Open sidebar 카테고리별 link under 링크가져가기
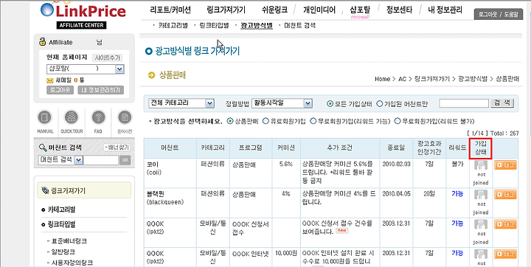 coord(61,209)
